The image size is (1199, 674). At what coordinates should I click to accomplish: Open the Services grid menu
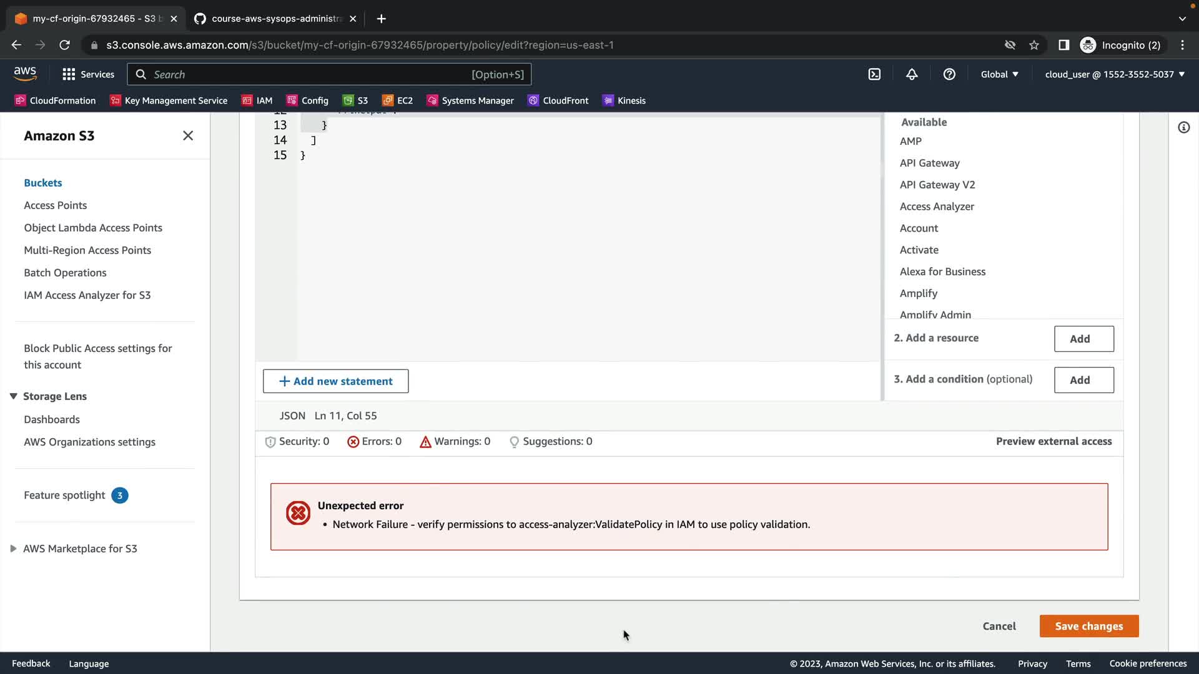coord(88,74)
